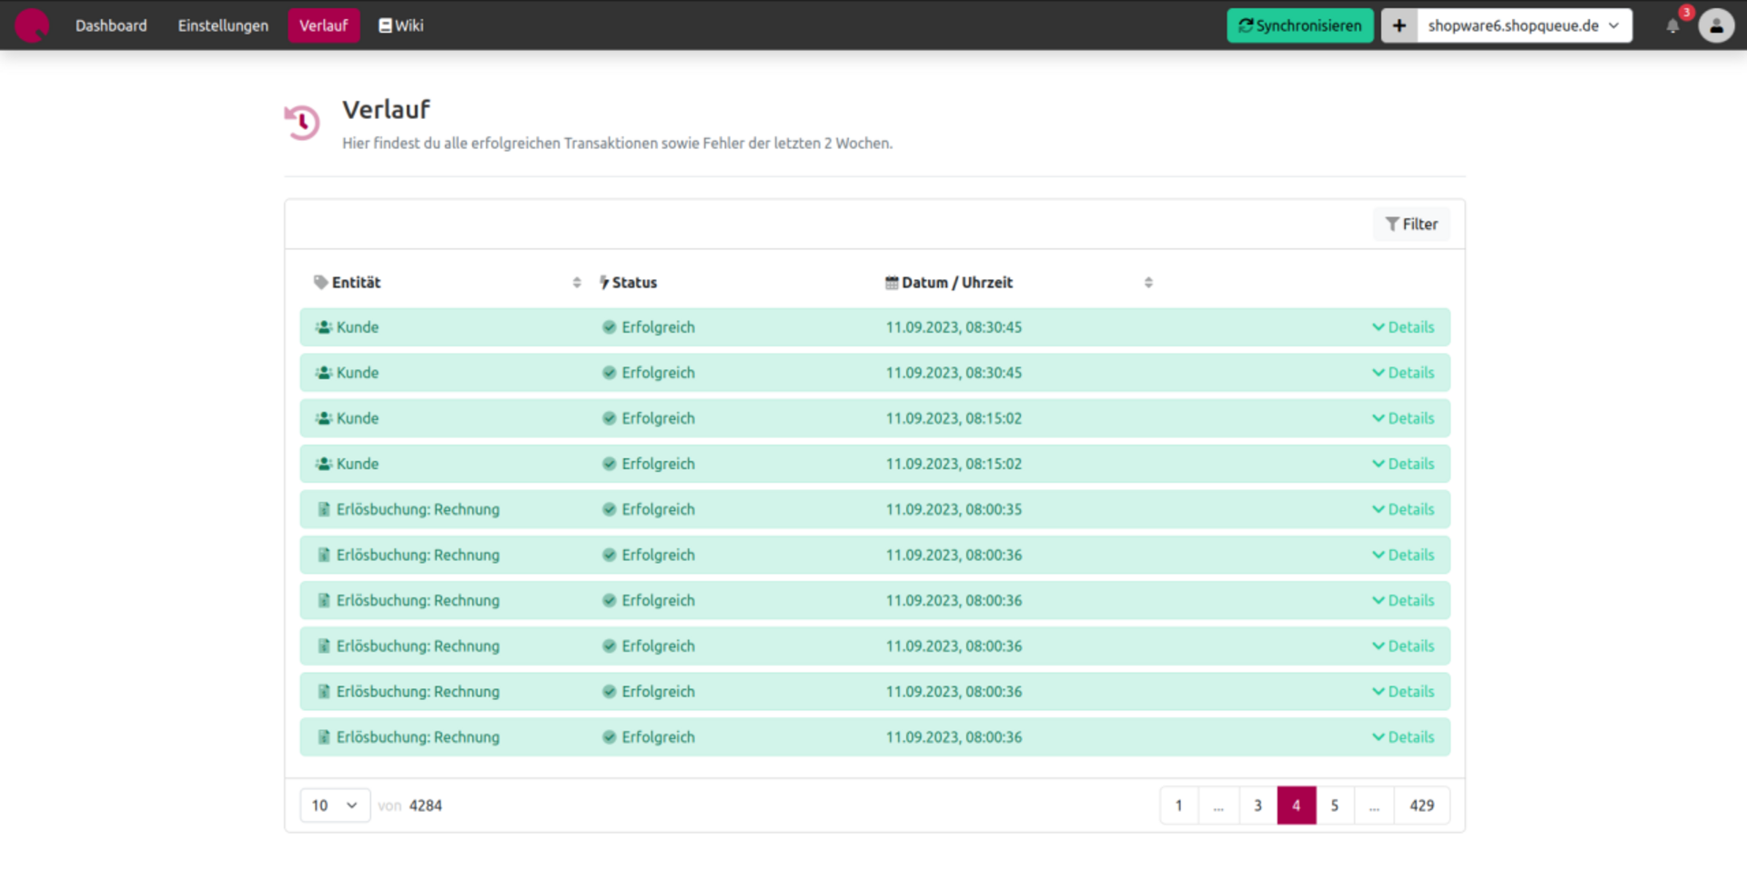Expand Details of the last Erlösbuchung row

1403,737
